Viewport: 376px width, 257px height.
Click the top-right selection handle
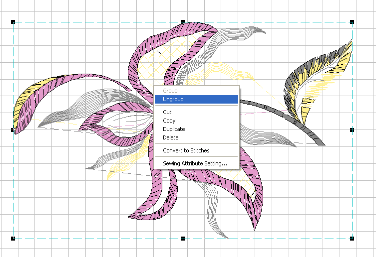(x=352, y=22)
